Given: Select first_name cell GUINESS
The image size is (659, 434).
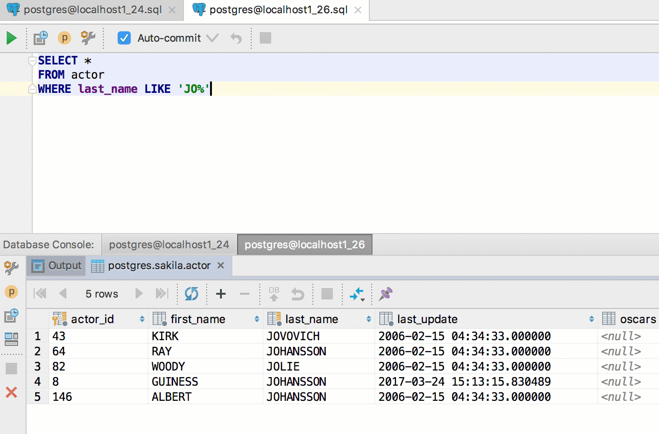Looking at the screenshot, I should [x=206, y=382].
